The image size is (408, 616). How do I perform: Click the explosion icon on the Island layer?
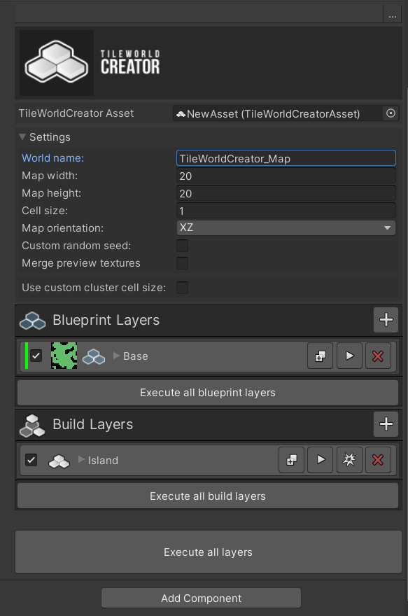point(349,460)
